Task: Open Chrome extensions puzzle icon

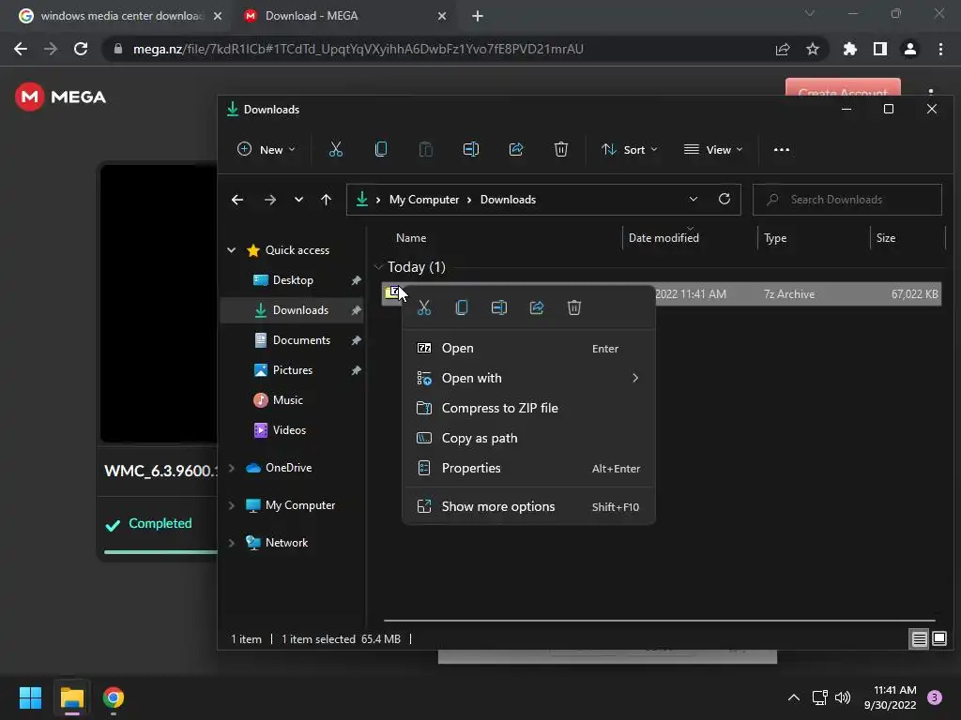Action: click(850, 49)
